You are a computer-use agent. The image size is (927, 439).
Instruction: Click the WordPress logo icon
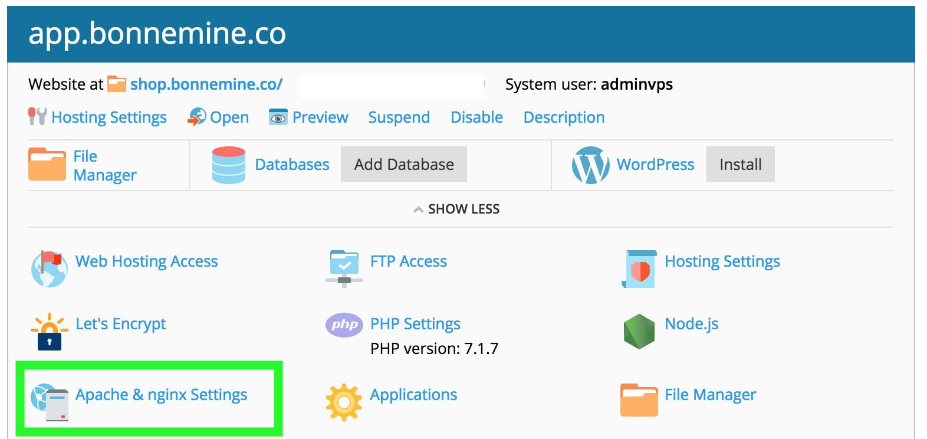coord(590,165)
